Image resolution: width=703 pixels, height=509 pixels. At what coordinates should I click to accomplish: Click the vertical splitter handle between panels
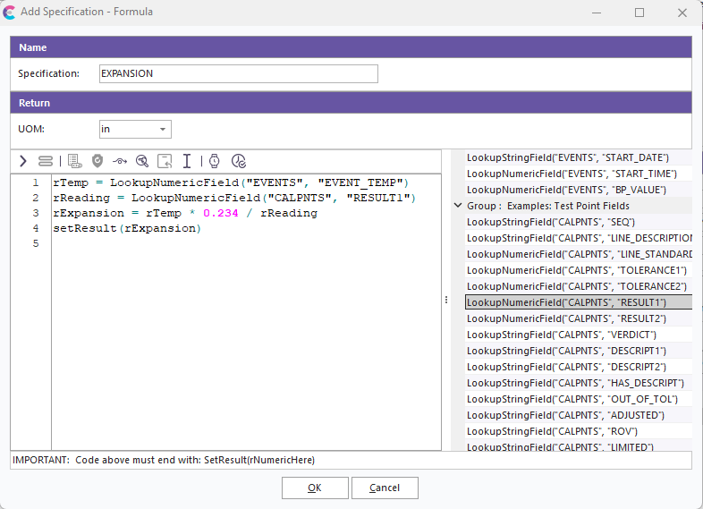[446, 301]
